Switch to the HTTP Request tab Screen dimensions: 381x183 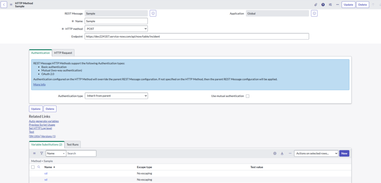[x=63, y=53]
